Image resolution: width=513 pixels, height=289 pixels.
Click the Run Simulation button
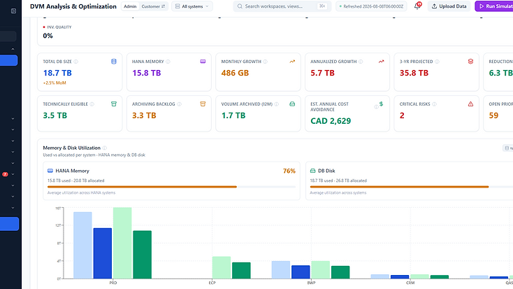pyautogui.click(x=494, y=6)
